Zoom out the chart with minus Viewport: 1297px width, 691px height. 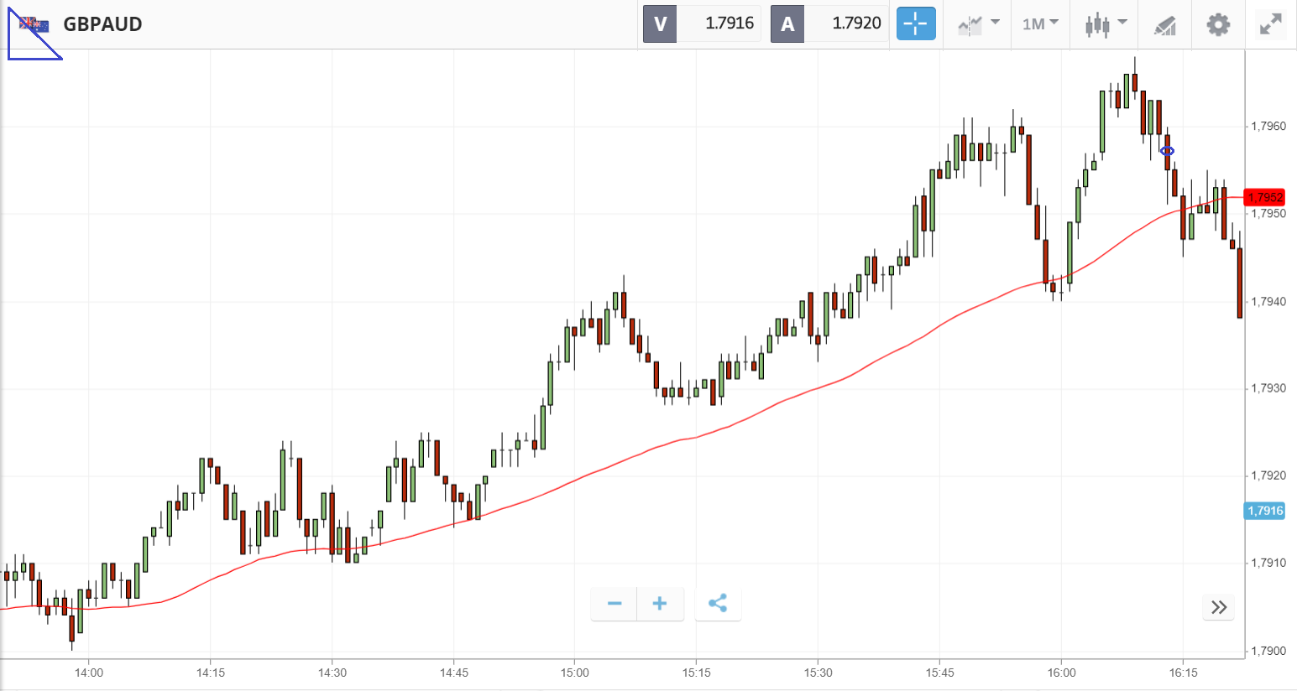(615, 604)
